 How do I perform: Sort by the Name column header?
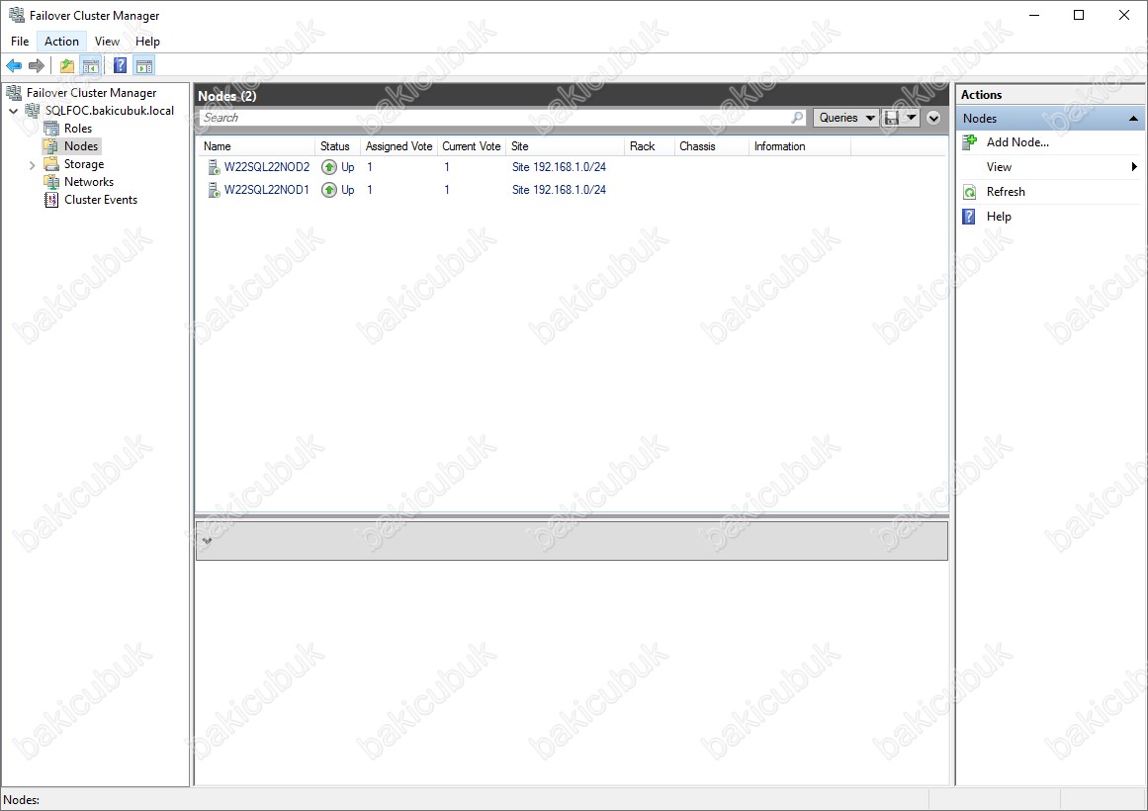[x=256, y=146]
